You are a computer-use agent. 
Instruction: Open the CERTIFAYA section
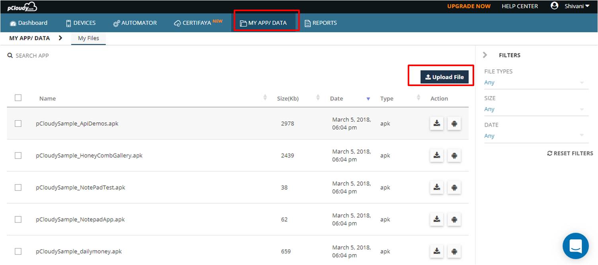198,23
